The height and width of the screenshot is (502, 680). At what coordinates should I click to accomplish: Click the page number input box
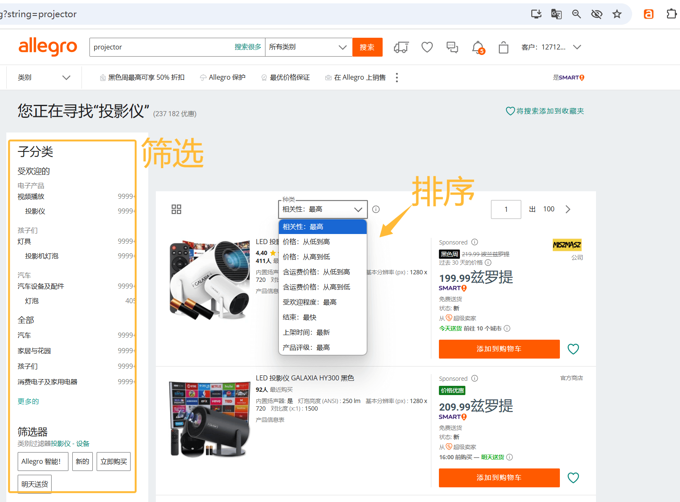(x=506, y=209)
